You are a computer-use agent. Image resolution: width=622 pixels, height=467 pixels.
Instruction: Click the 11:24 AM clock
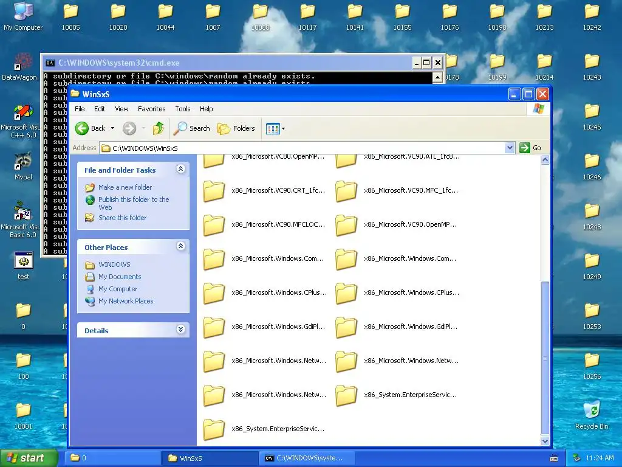tap(600, 458)
